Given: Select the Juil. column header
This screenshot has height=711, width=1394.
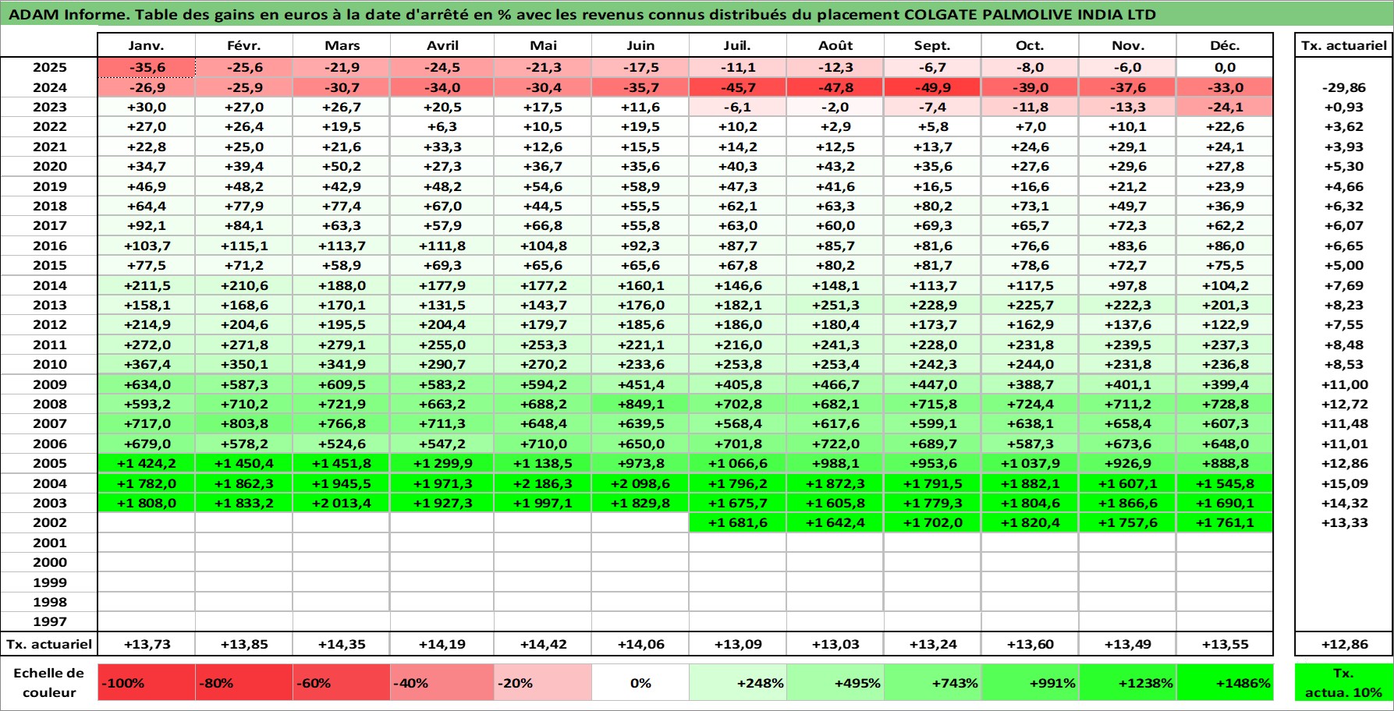Looking at the screenshot, I should pyautogui.click(x=737, y=45).
